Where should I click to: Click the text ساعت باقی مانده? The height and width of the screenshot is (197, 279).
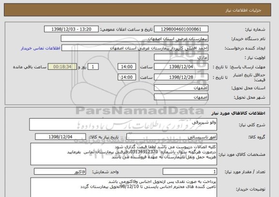pos(30,67)
